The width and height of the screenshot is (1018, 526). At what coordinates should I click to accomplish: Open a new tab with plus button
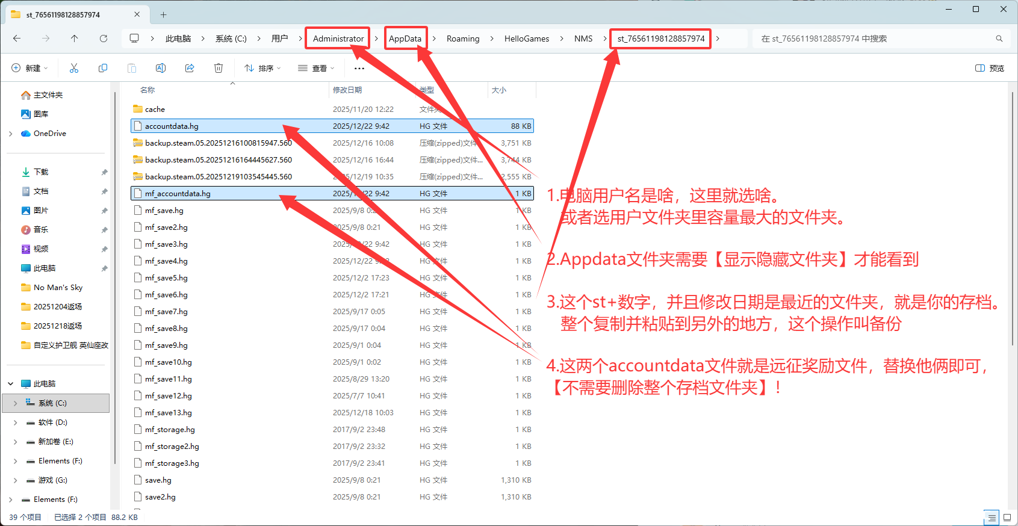[163, 14]
